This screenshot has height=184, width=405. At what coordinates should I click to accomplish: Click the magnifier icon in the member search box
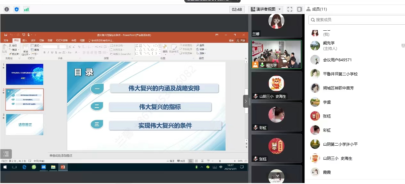click(312, 20)
